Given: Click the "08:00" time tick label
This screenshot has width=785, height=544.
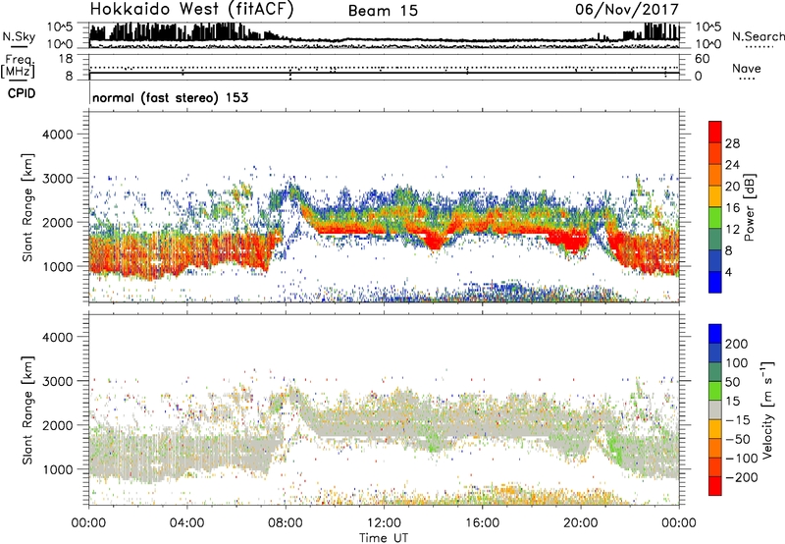Looking at the screenshot, I should point(286,523).
